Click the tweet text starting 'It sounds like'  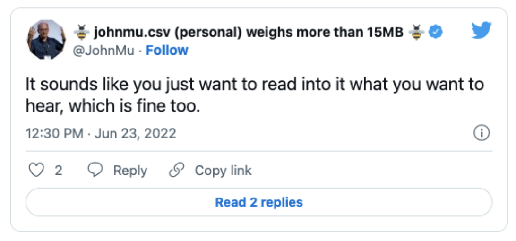click(255, 85)
